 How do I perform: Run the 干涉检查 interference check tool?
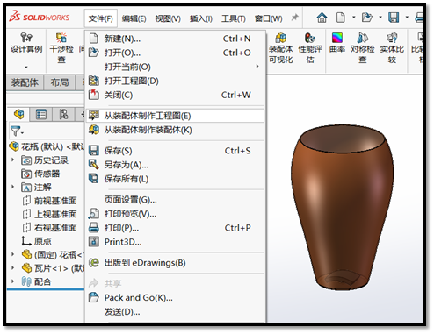pyautogui.click(x=61, y=48)
